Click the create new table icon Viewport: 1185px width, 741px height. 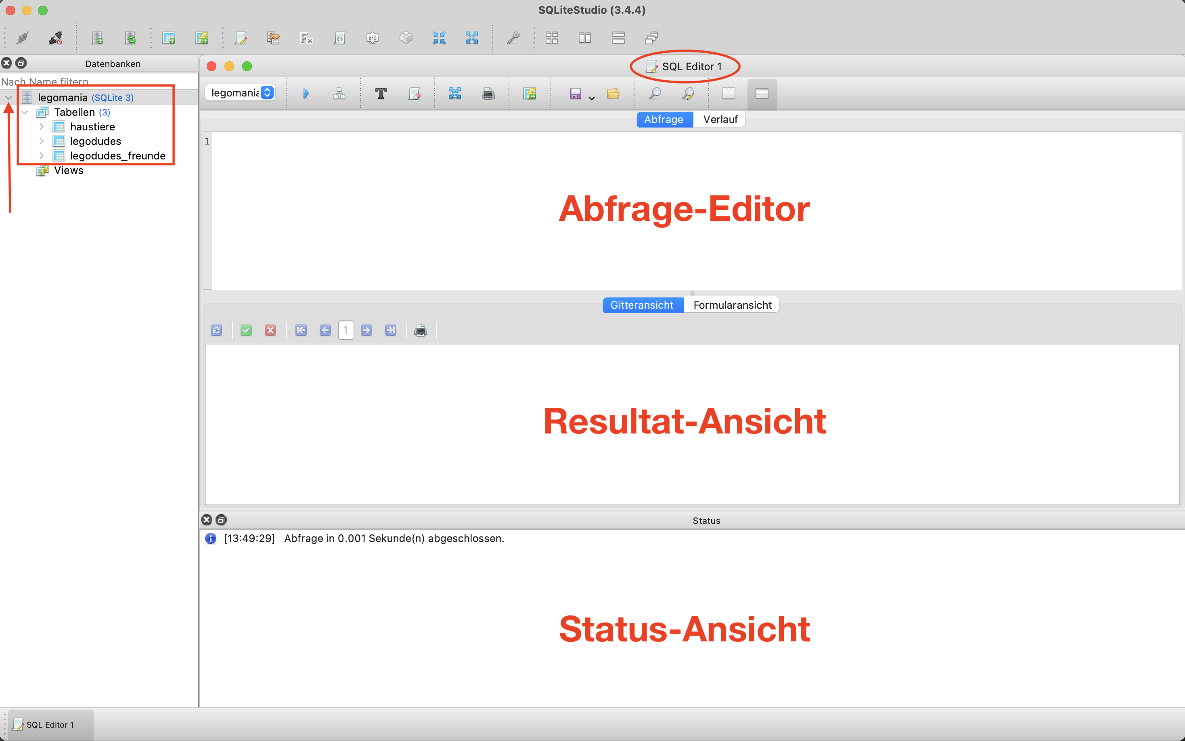[x=169, y=38]
